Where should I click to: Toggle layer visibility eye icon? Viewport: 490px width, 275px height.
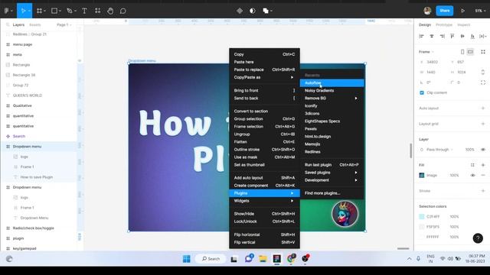(483, 150)
